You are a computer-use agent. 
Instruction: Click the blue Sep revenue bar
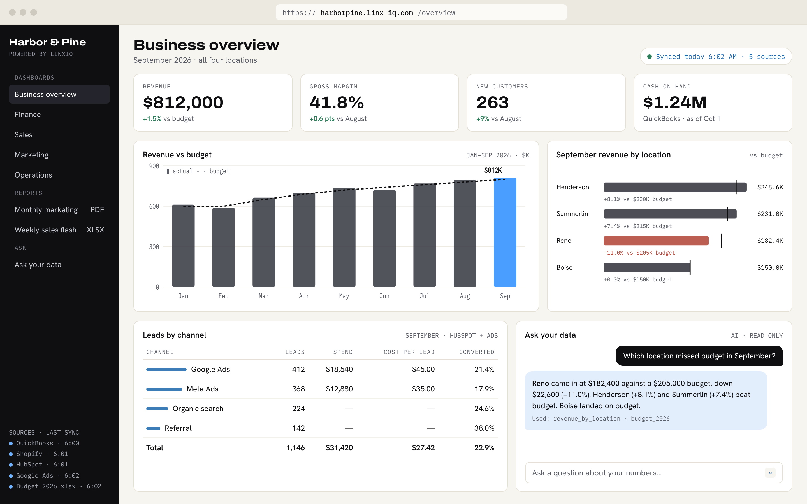click(505, 232)
